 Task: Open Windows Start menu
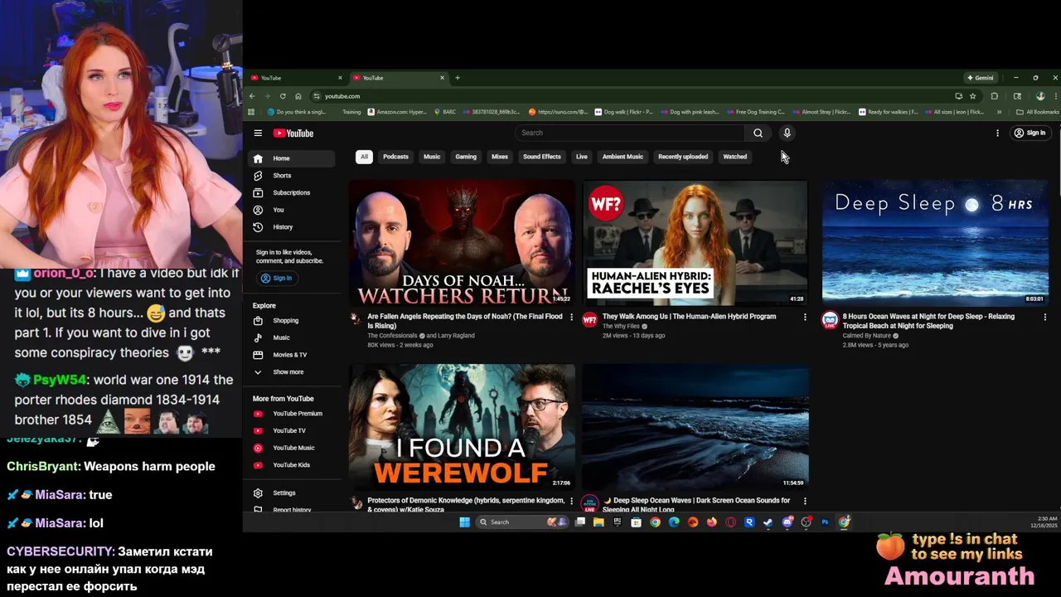(464, 522)
